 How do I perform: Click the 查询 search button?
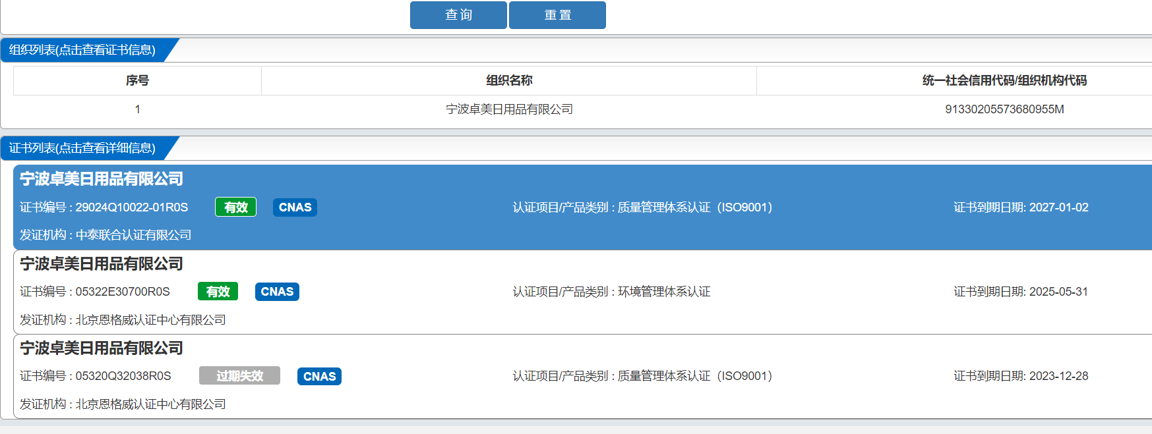pyautogui.click(x=458, y=15)
